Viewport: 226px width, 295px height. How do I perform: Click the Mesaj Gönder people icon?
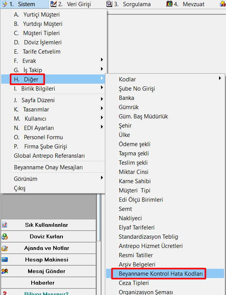click(x=5, y=271)
